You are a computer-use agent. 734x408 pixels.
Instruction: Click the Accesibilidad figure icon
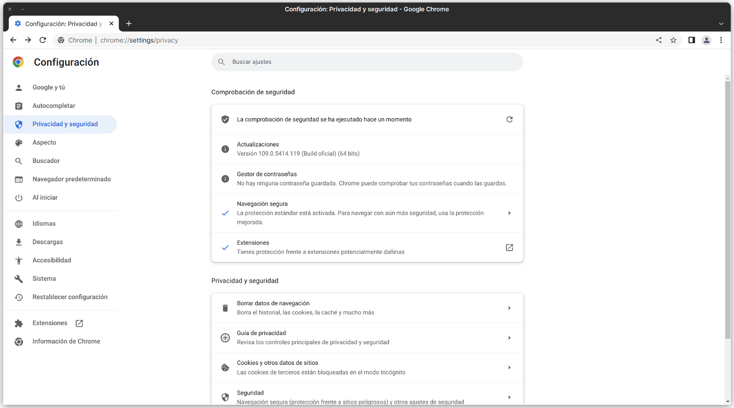pyautogui.click(x=19, y=261)
